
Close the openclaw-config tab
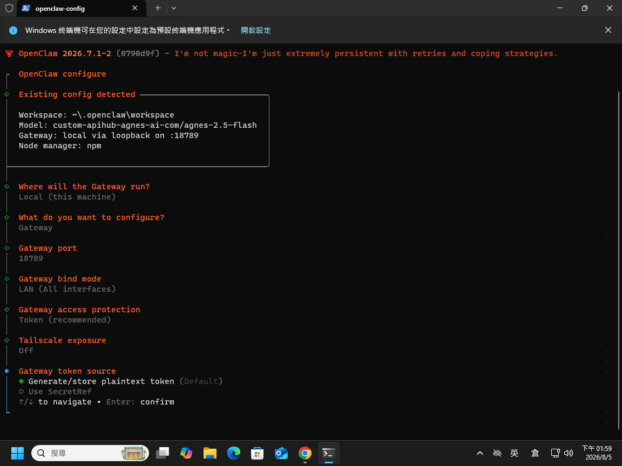pos(135,8)
